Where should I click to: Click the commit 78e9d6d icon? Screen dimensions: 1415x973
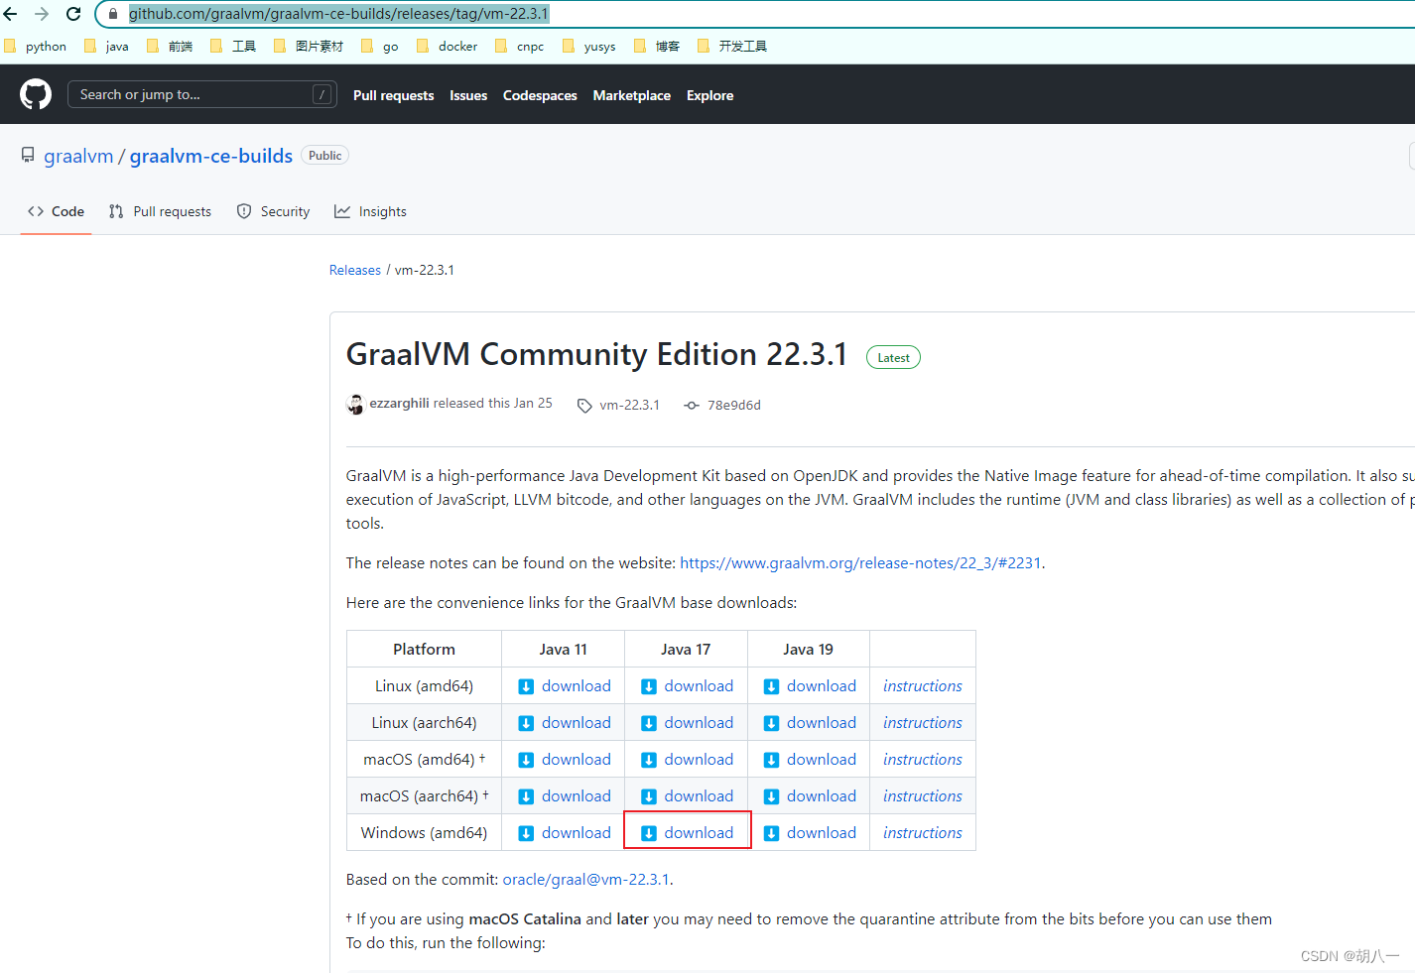[692, 406]
